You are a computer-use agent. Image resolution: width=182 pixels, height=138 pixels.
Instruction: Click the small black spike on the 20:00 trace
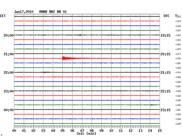[80, 35]
